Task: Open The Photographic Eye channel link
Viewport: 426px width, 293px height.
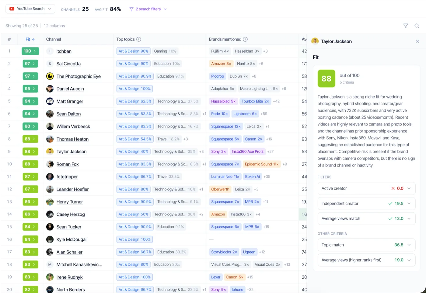Action: (79, 76)
